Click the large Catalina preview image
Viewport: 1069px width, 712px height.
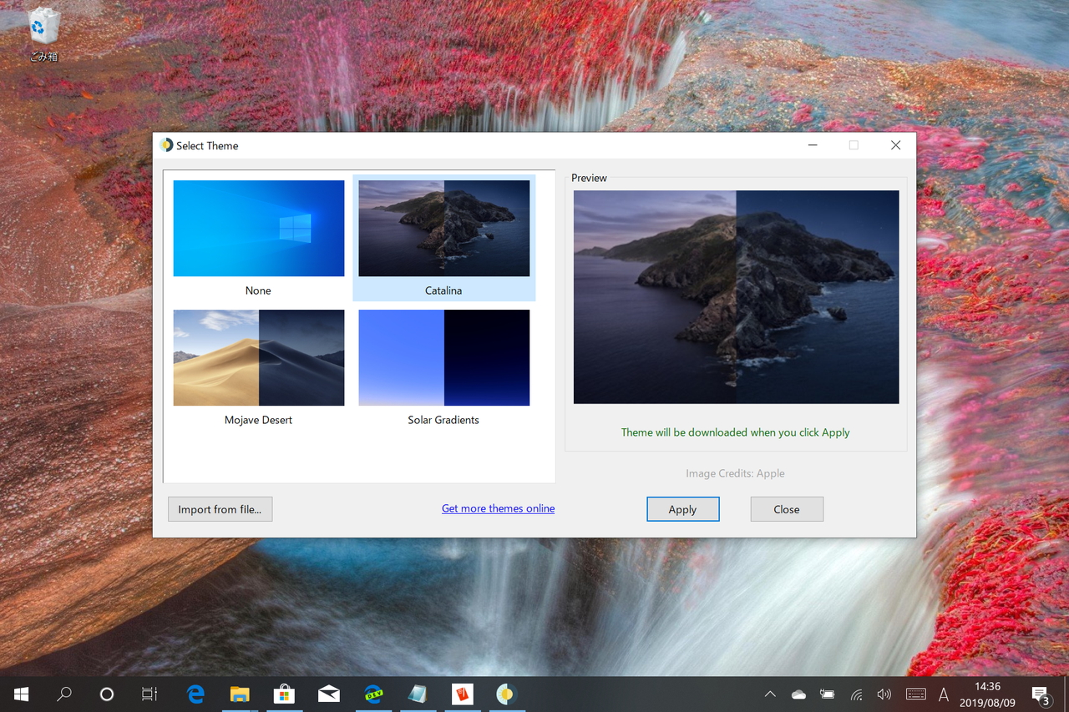click(x=736, y=297)
